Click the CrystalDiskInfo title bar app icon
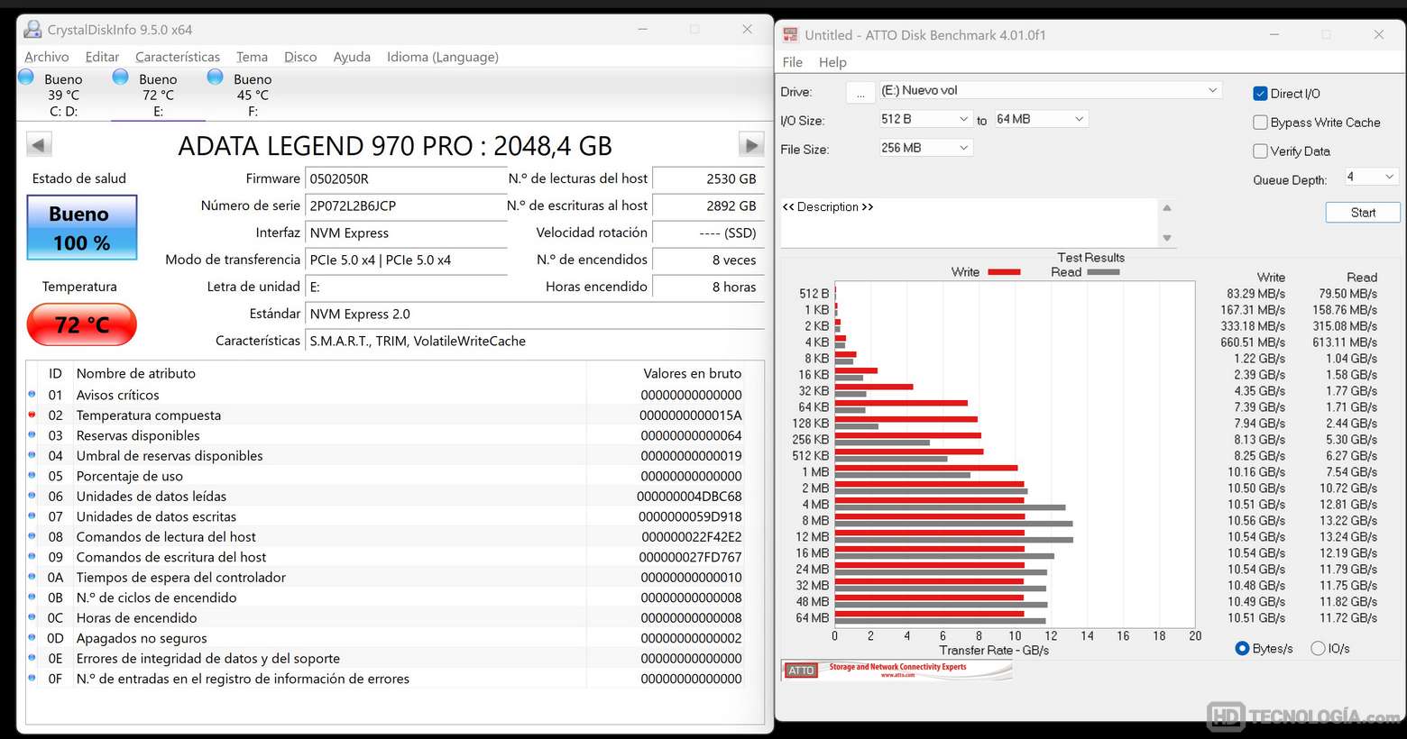The width and height of the screenshot is (1407, 739). [32, 30]
